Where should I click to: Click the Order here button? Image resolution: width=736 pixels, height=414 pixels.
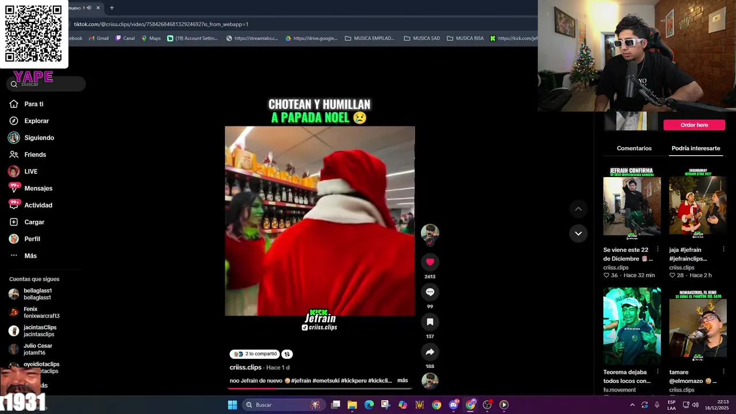(x=694, y=125)
